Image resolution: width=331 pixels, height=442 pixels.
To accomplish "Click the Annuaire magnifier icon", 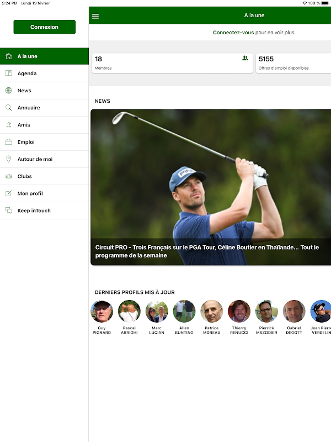I will point(9,108).
